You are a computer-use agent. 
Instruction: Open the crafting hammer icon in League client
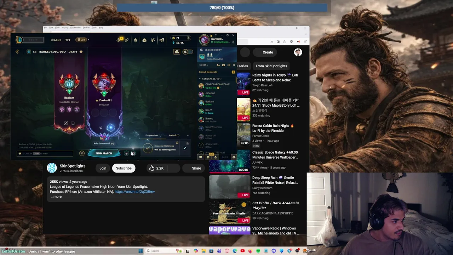coord(153,40)
